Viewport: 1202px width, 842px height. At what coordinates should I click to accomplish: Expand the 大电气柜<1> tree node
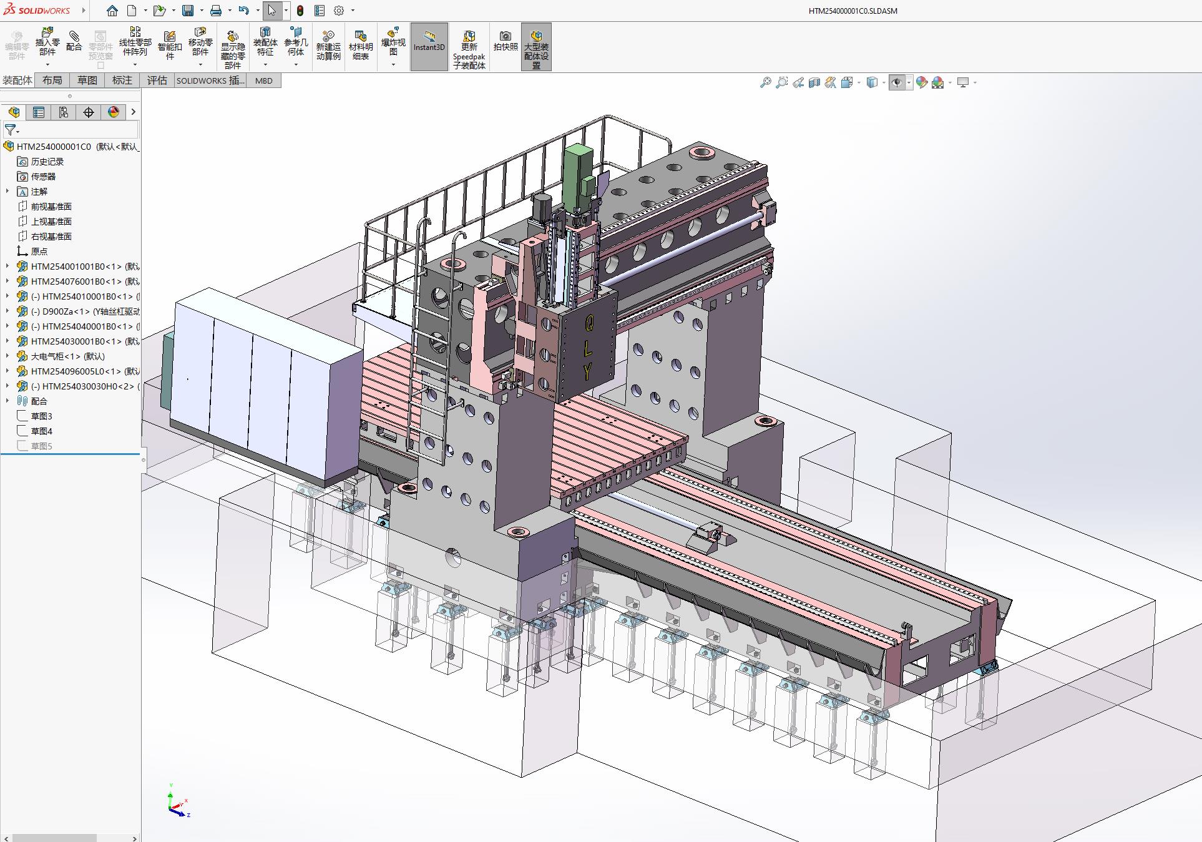[7, 356]
